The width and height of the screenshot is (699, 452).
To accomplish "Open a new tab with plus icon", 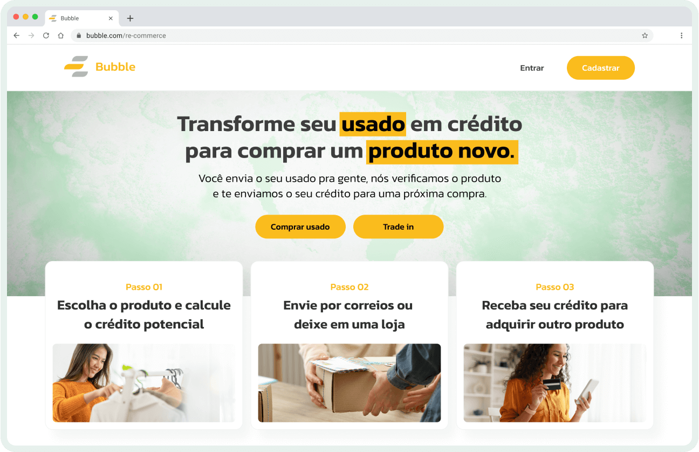I will pos(130,18).
